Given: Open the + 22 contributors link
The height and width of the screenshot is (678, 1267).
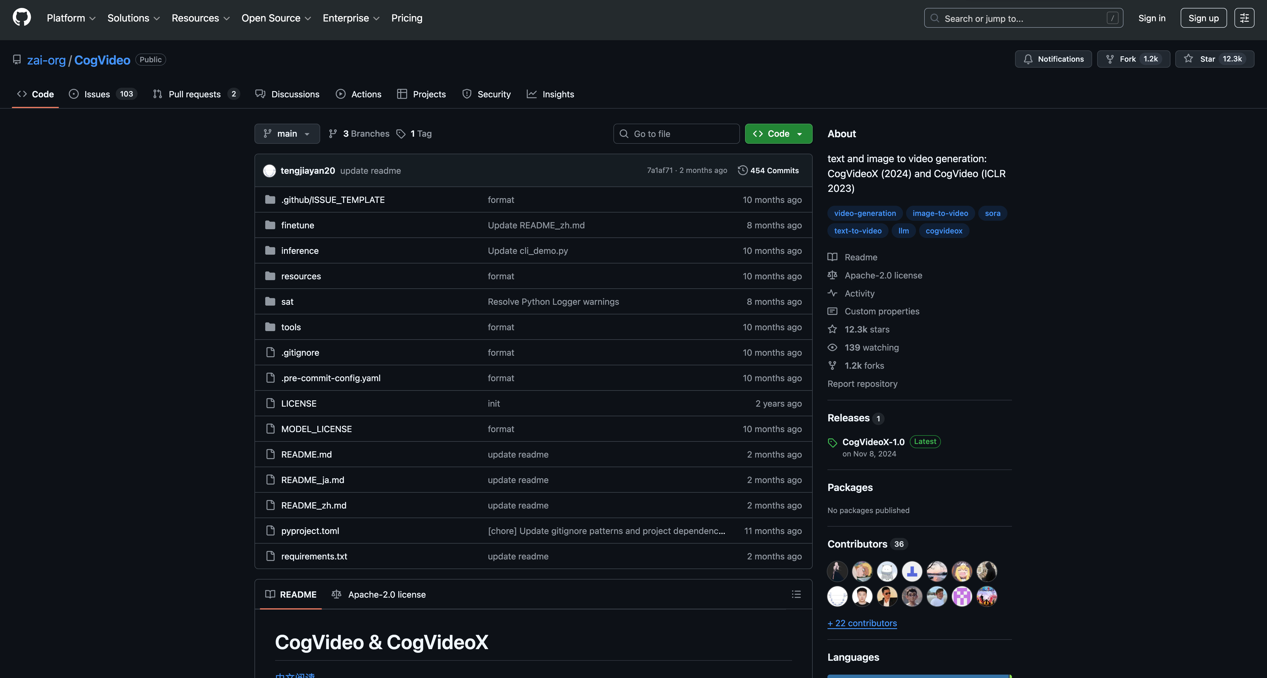Looking at the screenshot, I should click(862, 623).
